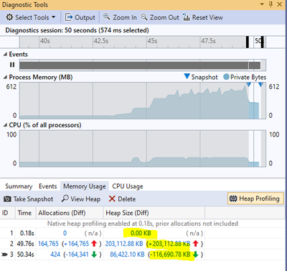
Task: Toggle the auto-hide pin icon
Action: 270,4
